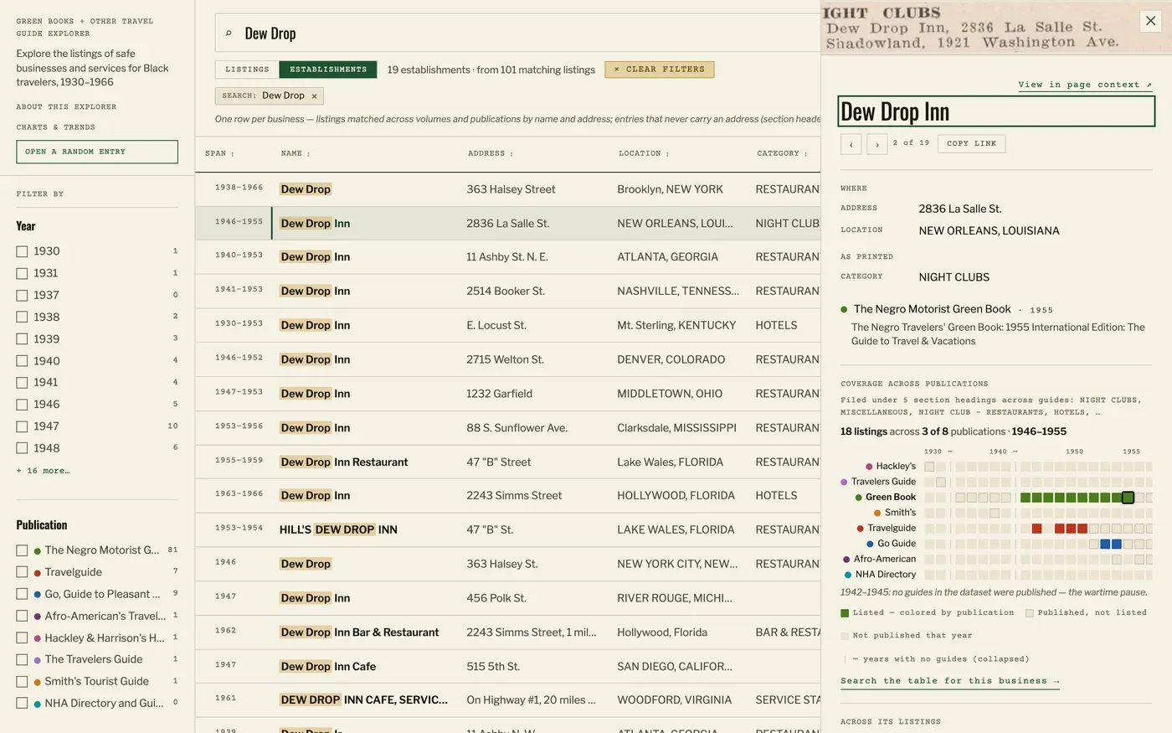This screenshot has height=733, width=1172.
Task: Click the Green Book legend label
Action: pyautogui.click(x=891, y=498)
